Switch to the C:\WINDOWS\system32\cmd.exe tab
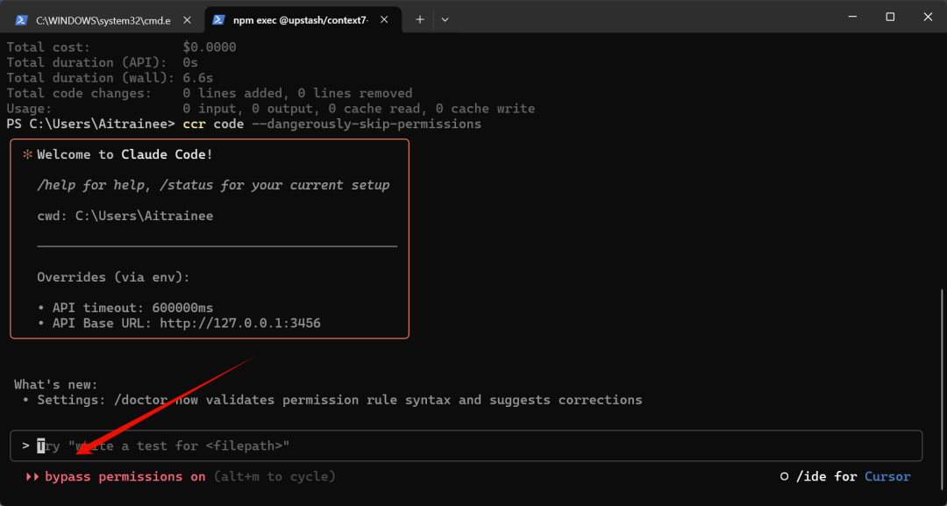The image size is (947, 506). pyautogui.click(x=105, y=18)
